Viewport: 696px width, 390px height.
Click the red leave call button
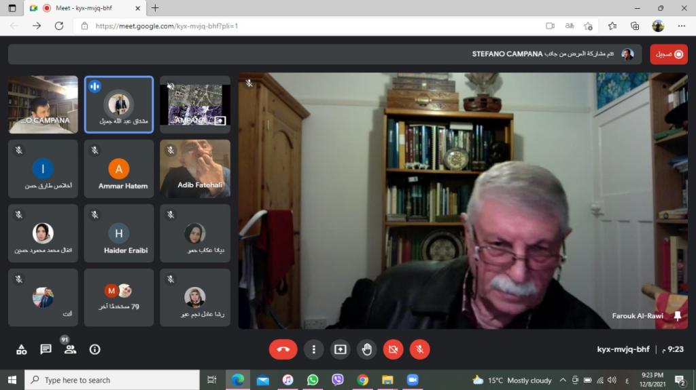[x=283, y=349]
